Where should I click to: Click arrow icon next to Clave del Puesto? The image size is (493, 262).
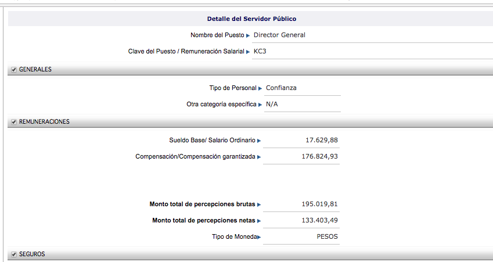[248, 52]
